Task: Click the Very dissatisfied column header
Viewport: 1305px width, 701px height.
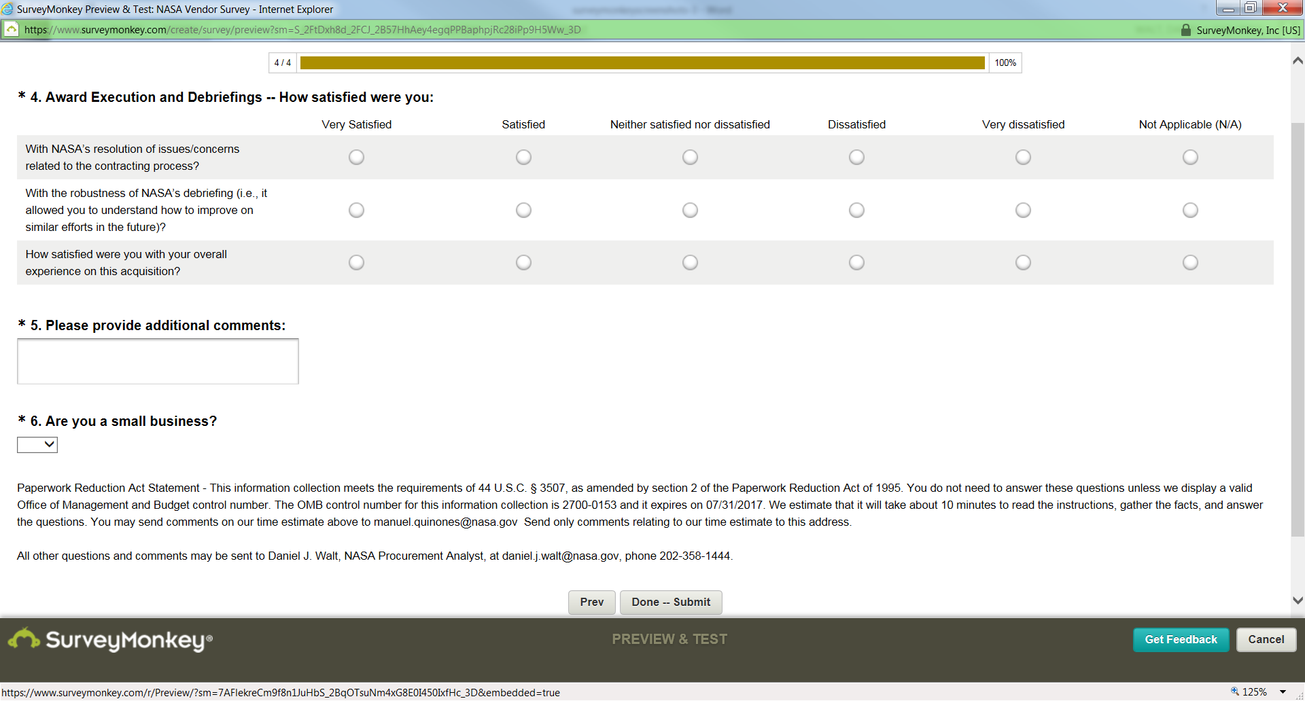Action: tap(1023, 124)
